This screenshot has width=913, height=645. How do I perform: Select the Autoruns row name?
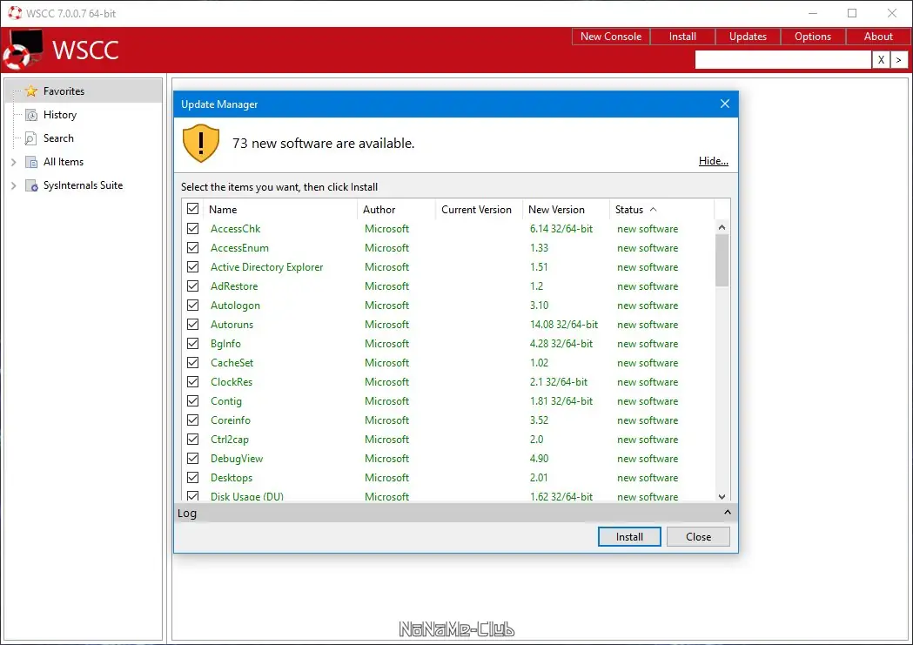tap(232, 325)
